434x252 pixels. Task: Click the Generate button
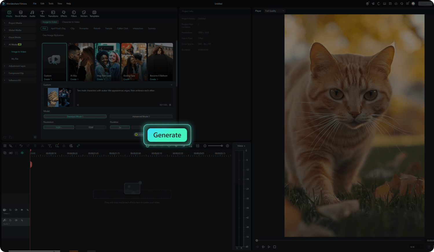pos(167,135)
